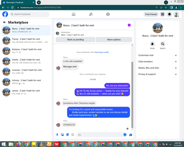
Task: Open the Friends icon in top navigation
Action: point(91,14)
